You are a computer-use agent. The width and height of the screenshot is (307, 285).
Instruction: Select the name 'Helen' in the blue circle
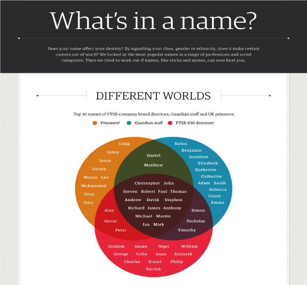[181, 144]
